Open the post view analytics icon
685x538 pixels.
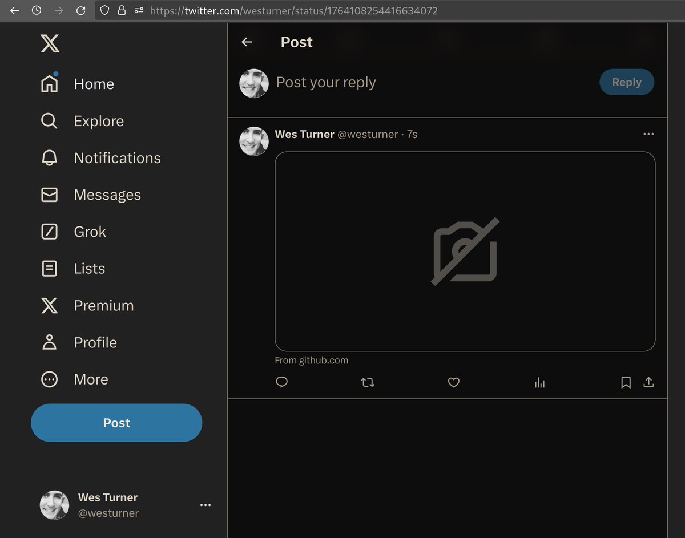click(x=539, y=382)
